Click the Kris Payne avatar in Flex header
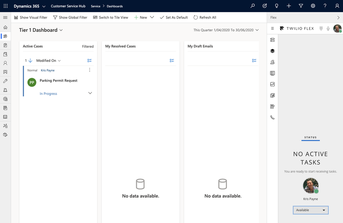343x223 pixels. (337, 28)
